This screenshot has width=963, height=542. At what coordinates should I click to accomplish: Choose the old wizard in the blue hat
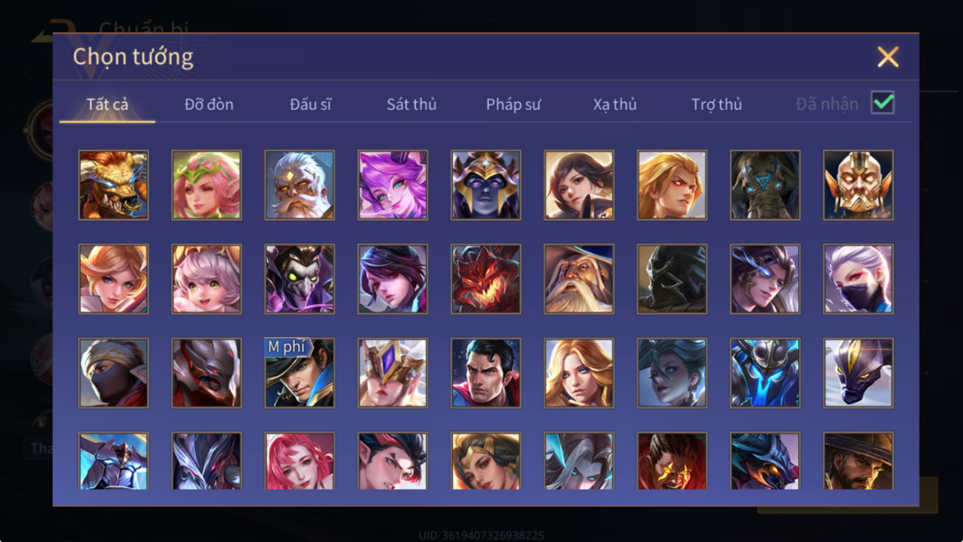pos(579,279)
